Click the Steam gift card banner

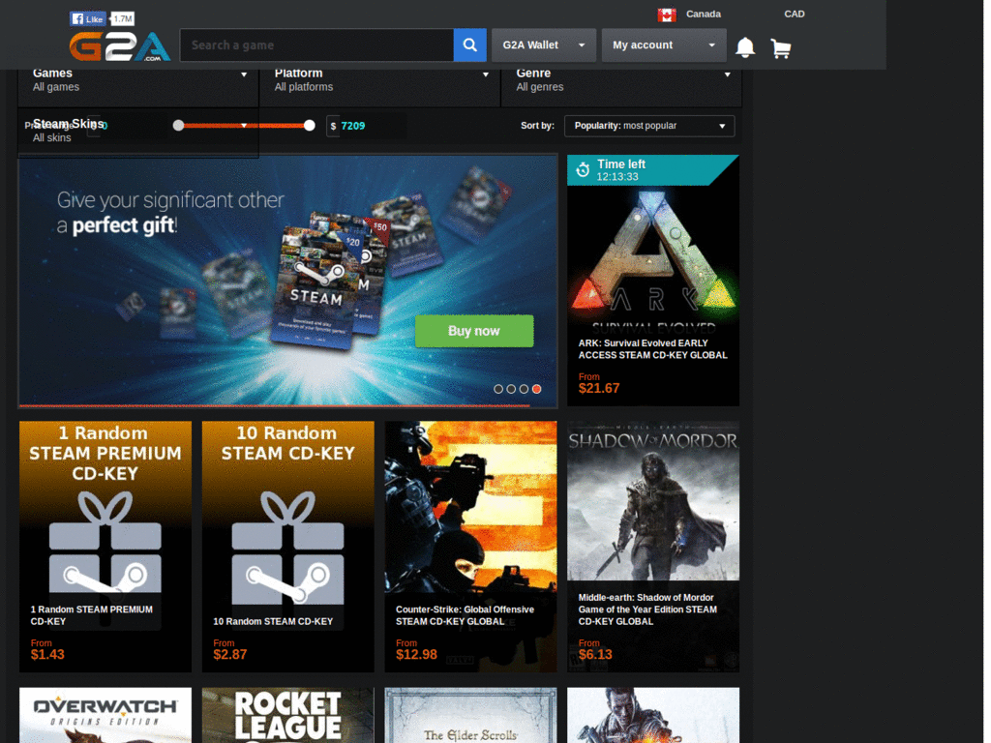click(287, 281)
